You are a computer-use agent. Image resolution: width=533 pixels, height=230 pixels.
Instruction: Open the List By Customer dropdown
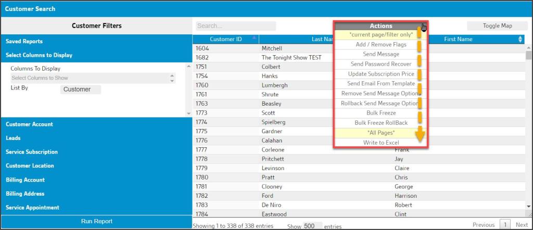coord(80,90)
